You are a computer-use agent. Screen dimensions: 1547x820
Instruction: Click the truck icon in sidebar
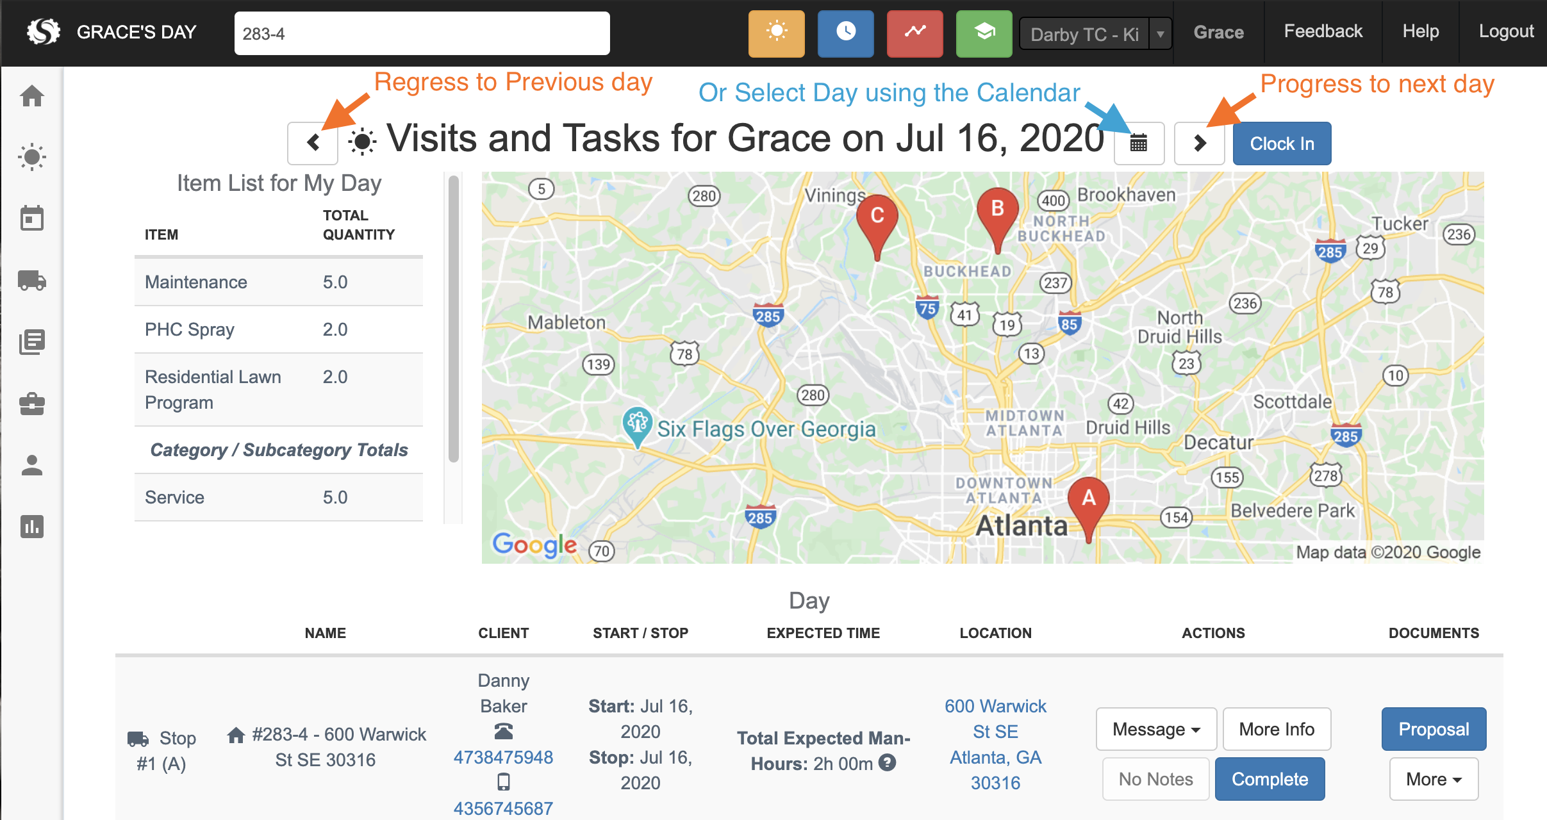32,280
